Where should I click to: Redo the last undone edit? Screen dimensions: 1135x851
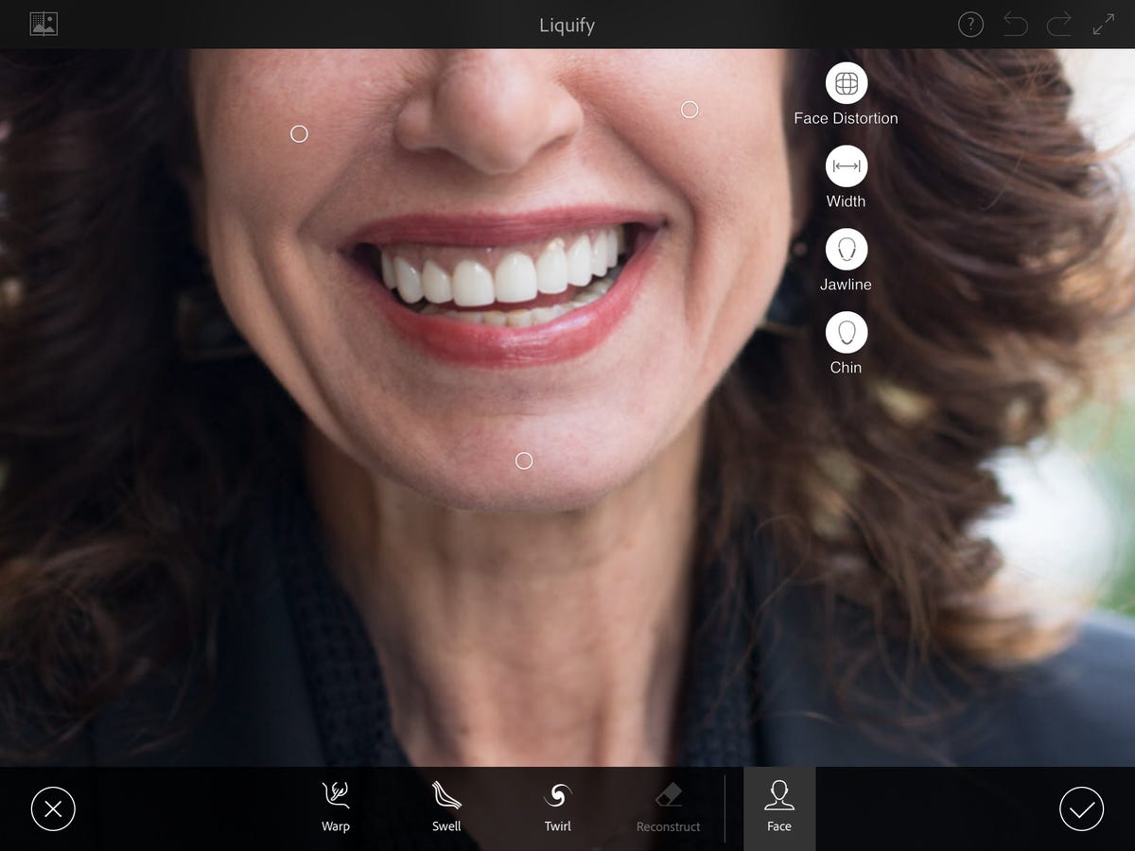(1059, 25)
